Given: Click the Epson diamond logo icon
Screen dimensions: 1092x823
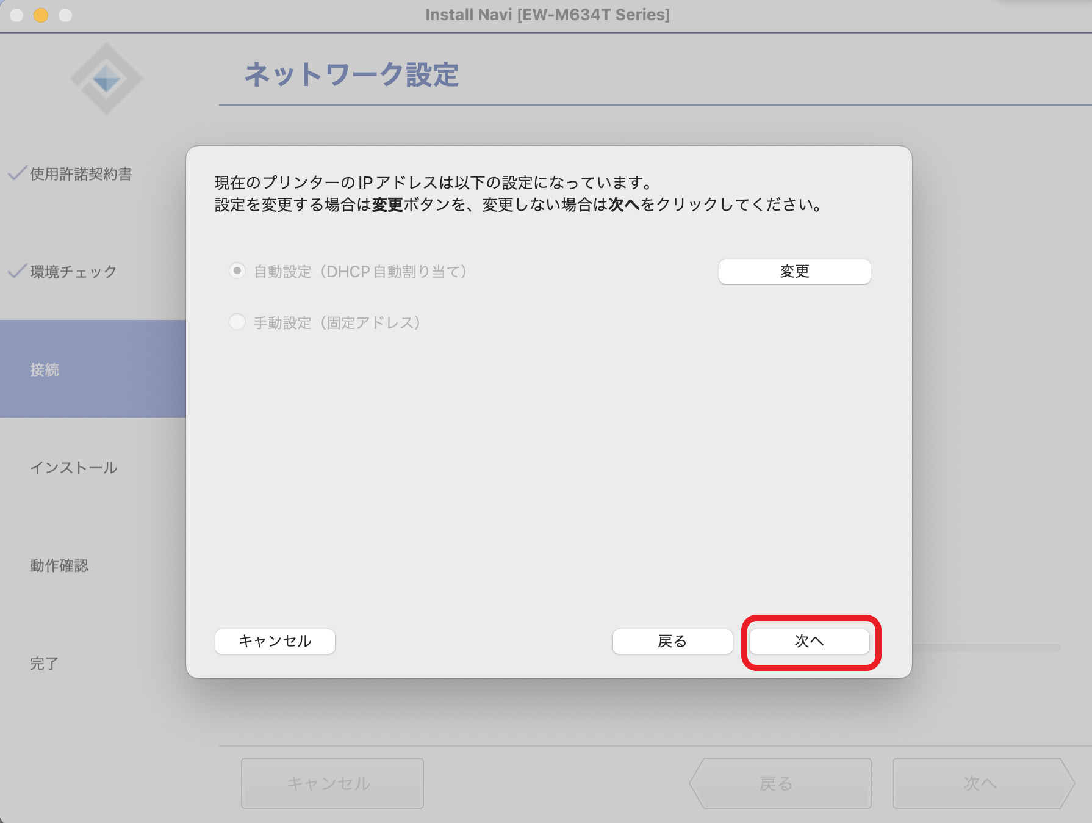Looking at the screenshot, I should coord(107,79).
